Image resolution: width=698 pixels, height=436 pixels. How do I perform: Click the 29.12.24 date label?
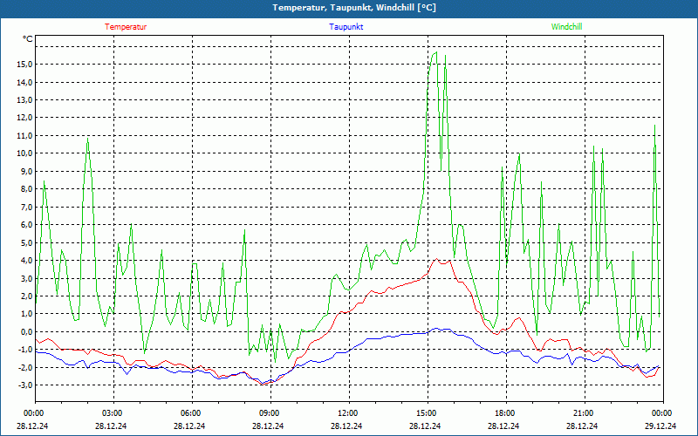click(x=661, y=426)
